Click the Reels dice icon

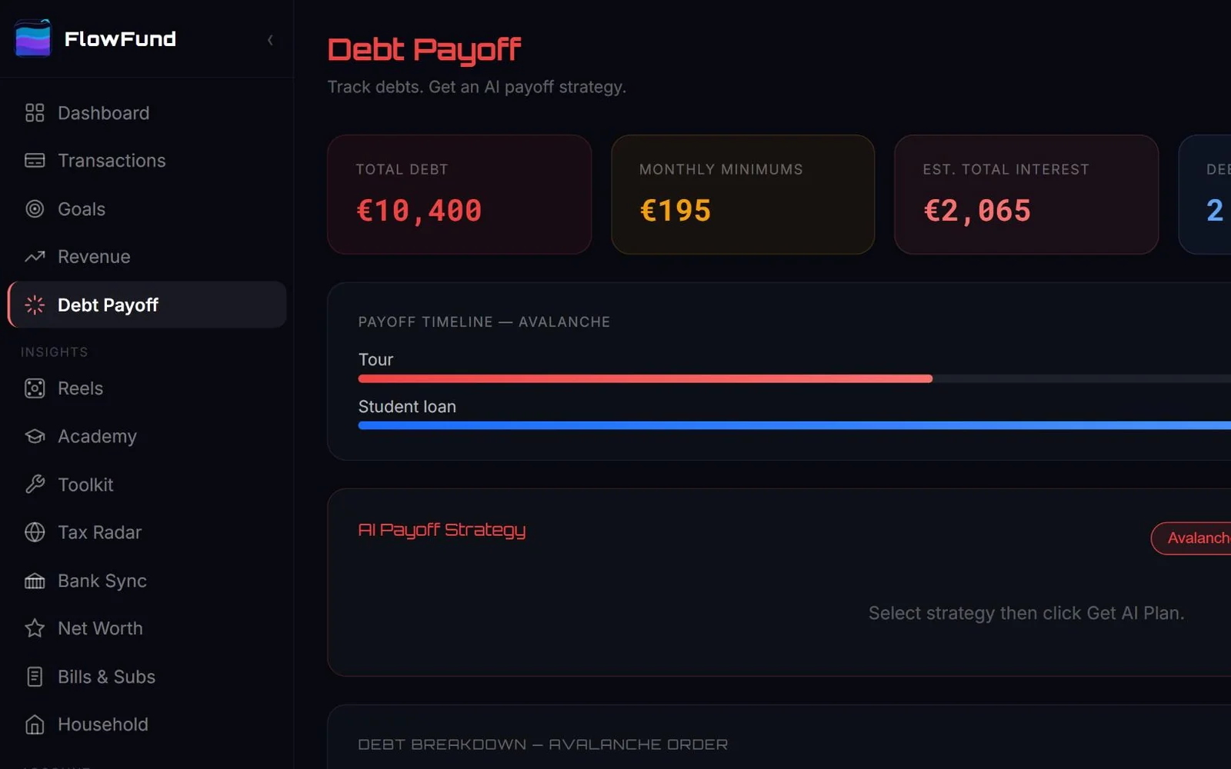(35, 388)
